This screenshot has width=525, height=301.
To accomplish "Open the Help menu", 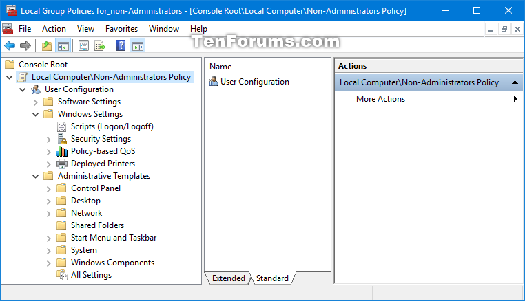I will click(x=198, y=29).
